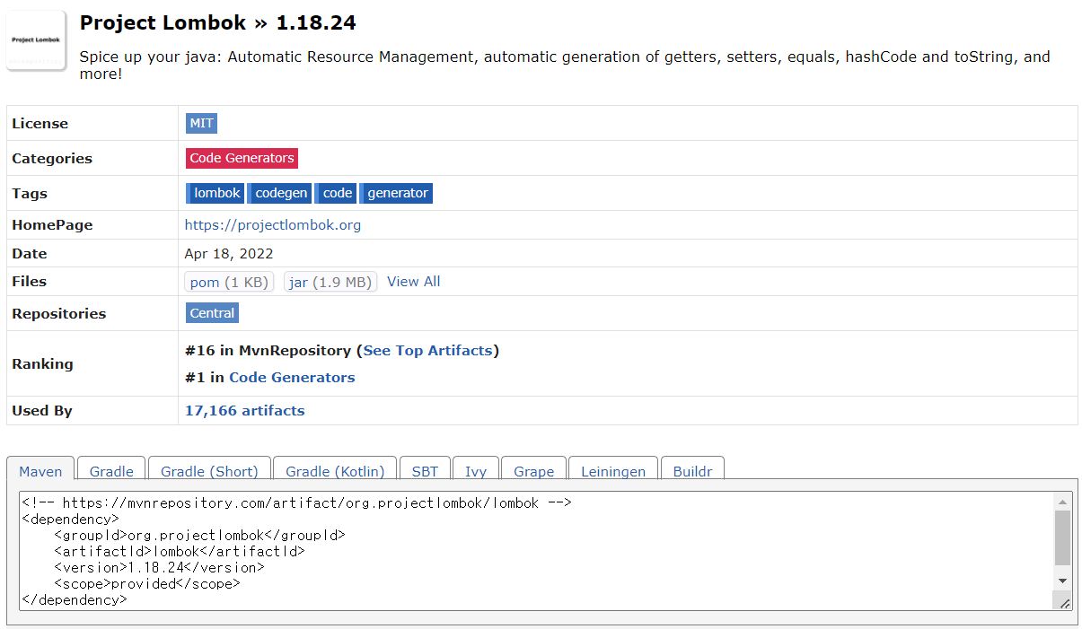Click the version 1.18.24 line in snippet
The height and width of the screenshot is (629, 1082).
coord(159,567)
